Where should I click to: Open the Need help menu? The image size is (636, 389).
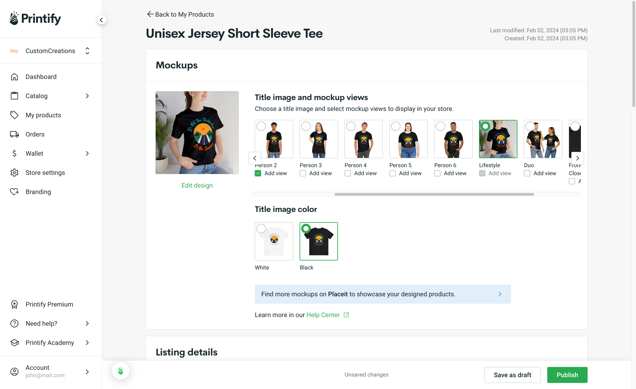[41, 323]
